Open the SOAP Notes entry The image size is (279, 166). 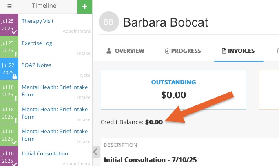(x=36, y=65)
